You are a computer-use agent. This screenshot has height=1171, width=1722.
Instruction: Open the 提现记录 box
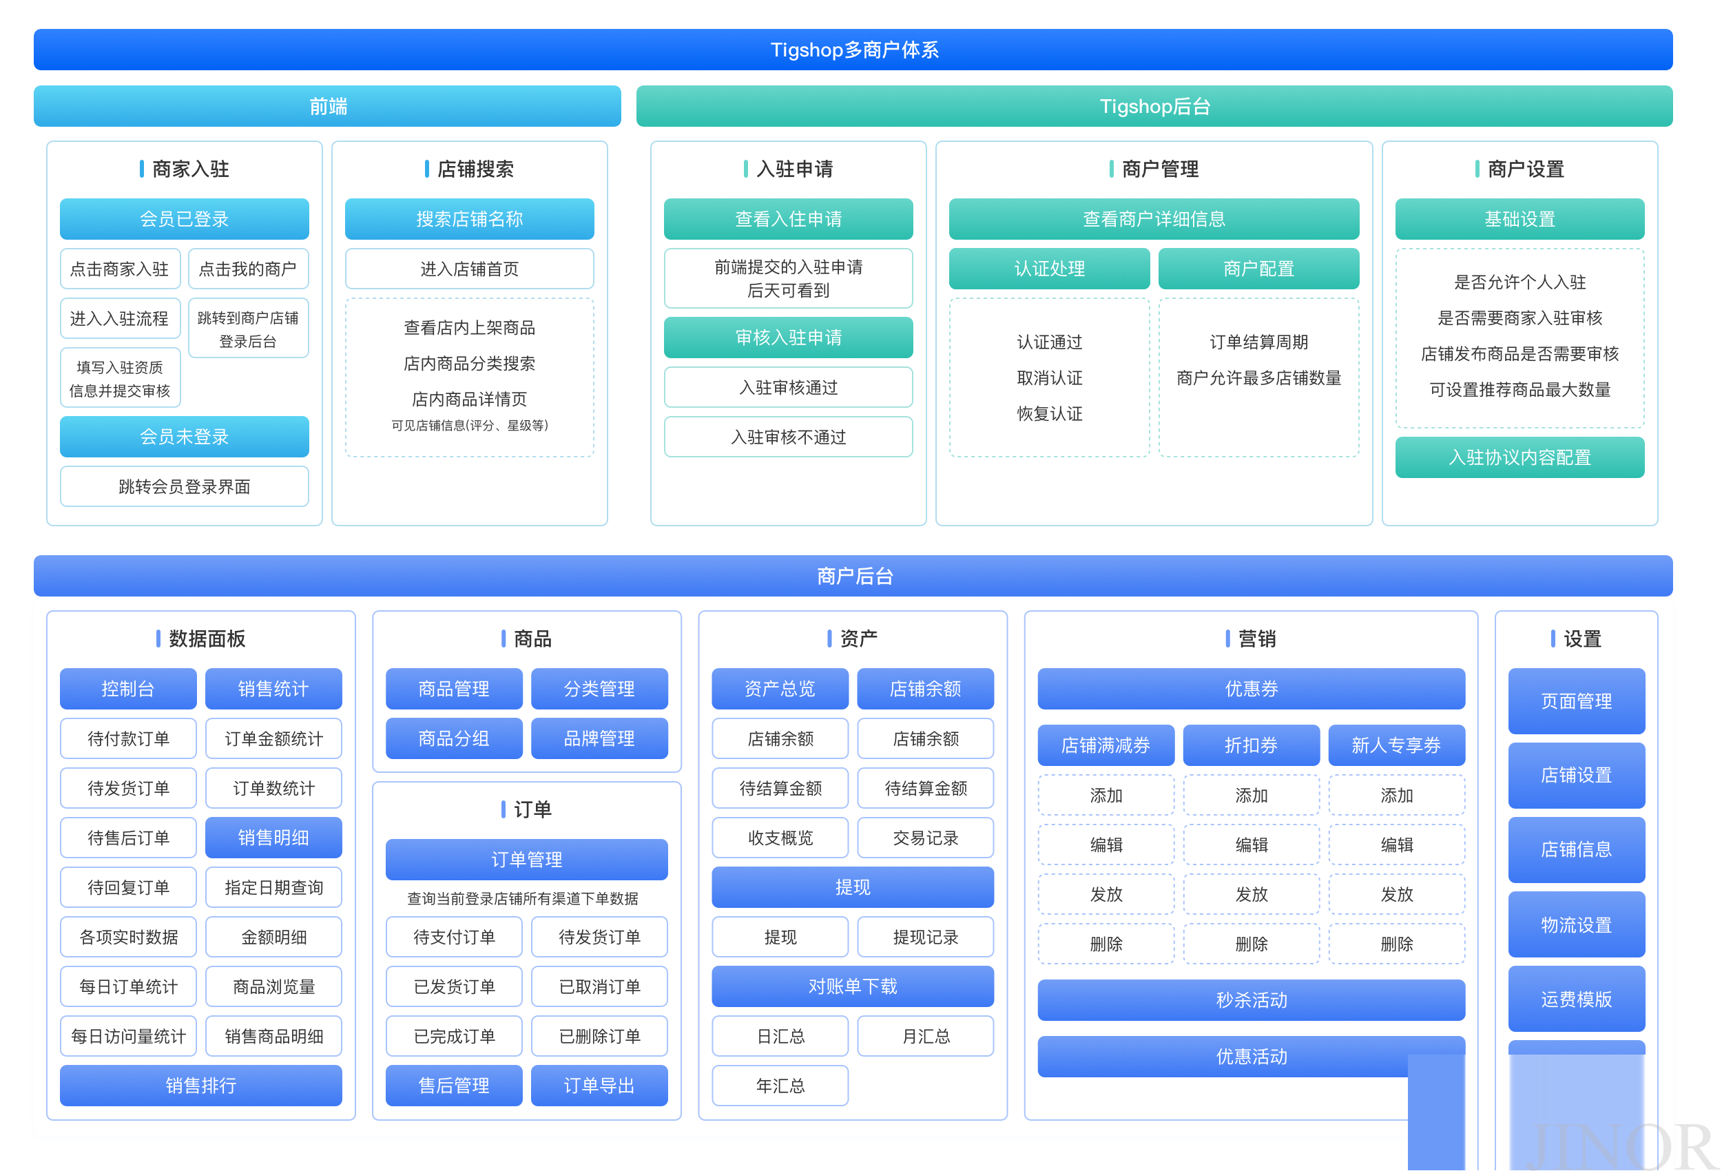pyautogui.click(x=926, y=937)
